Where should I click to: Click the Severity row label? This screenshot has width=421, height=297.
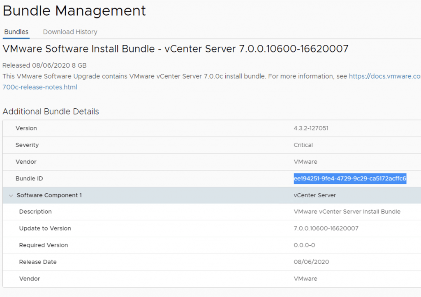[x=27, y=145]
